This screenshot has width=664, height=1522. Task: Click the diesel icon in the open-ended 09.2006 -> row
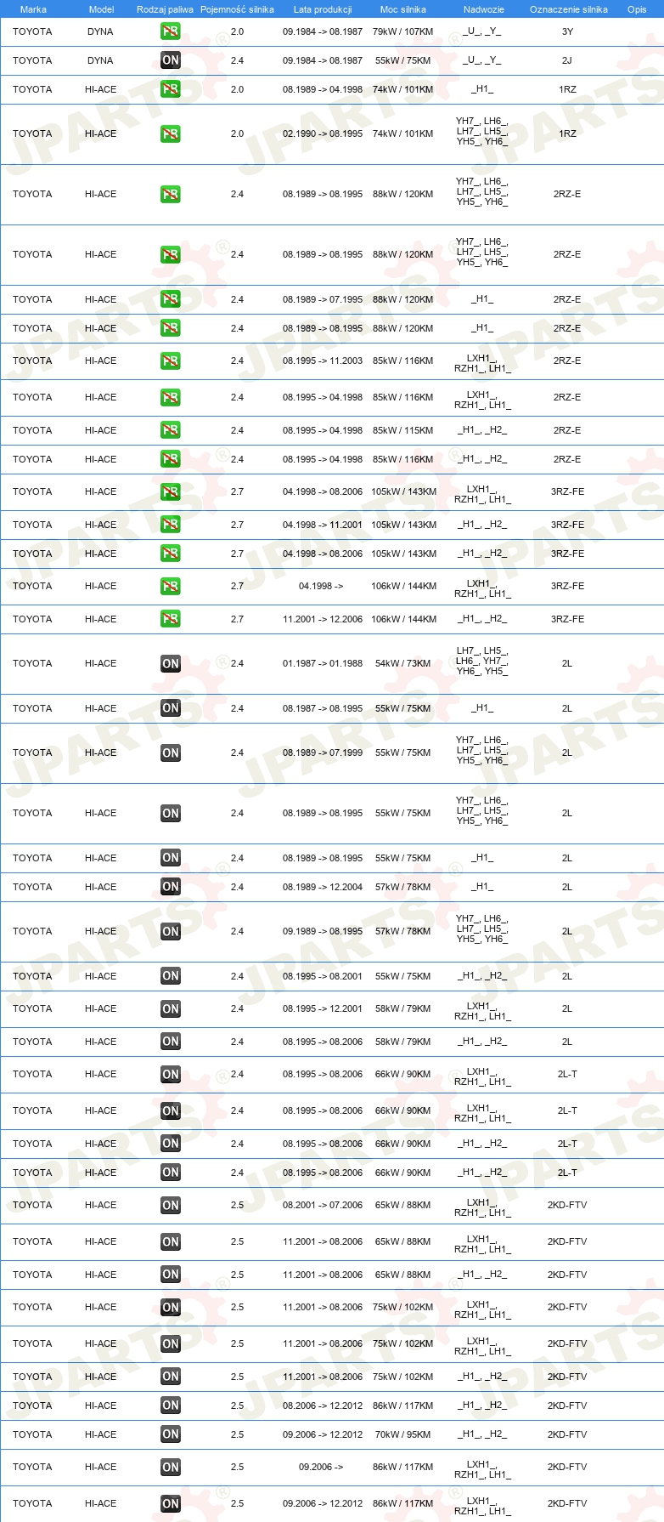(171, 1467)
